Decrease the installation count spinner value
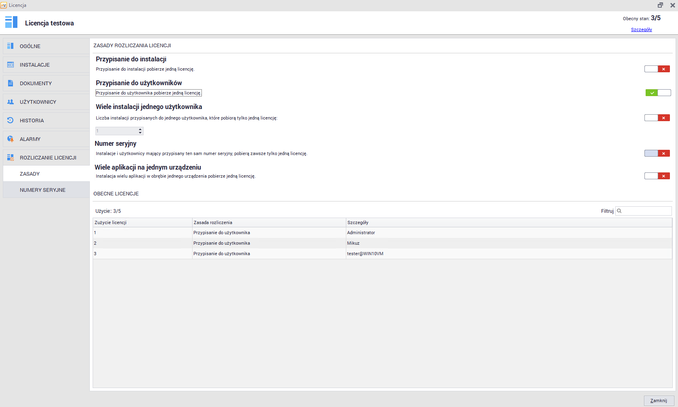This screenshot has height=407, width=678. click(140, 133)
